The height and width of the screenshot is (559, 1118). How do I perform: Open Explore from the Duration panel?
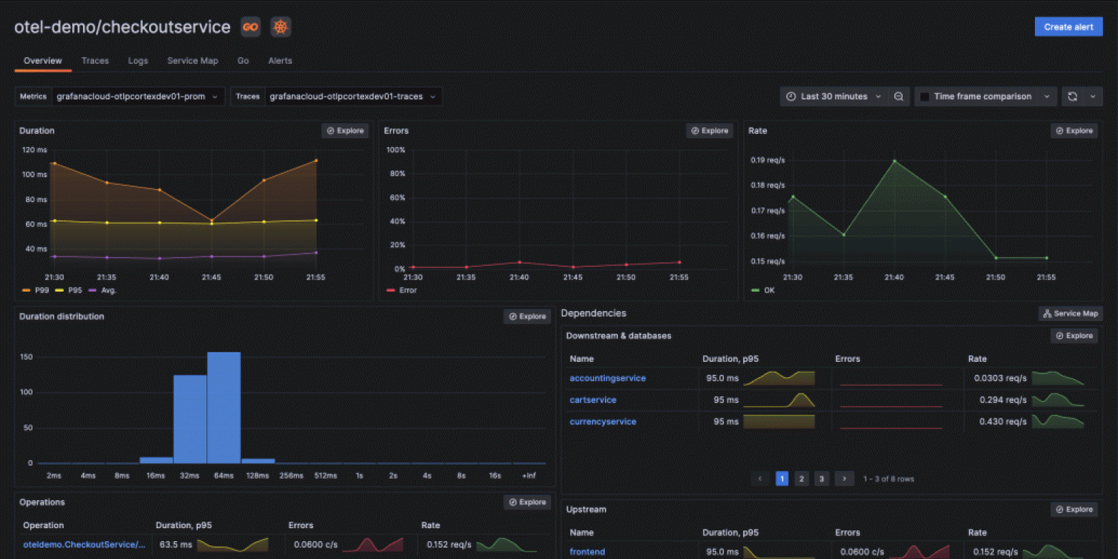click(x=345, y=130)
